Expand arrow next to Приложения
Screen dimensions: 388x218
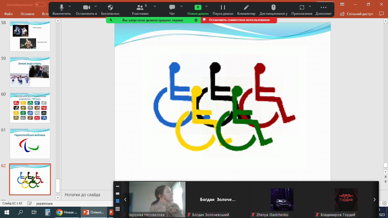pos(310,6)
